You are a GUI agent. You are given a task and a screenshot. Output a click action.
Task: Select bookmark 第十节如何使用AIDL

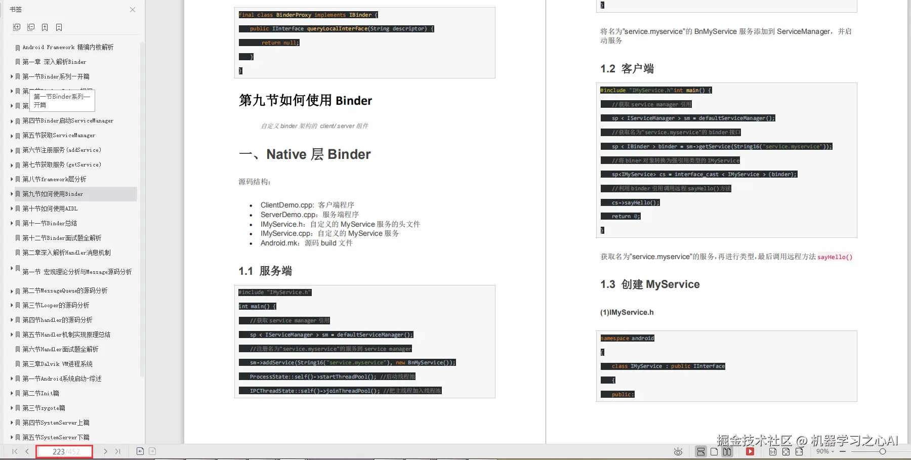coord(50,208)
